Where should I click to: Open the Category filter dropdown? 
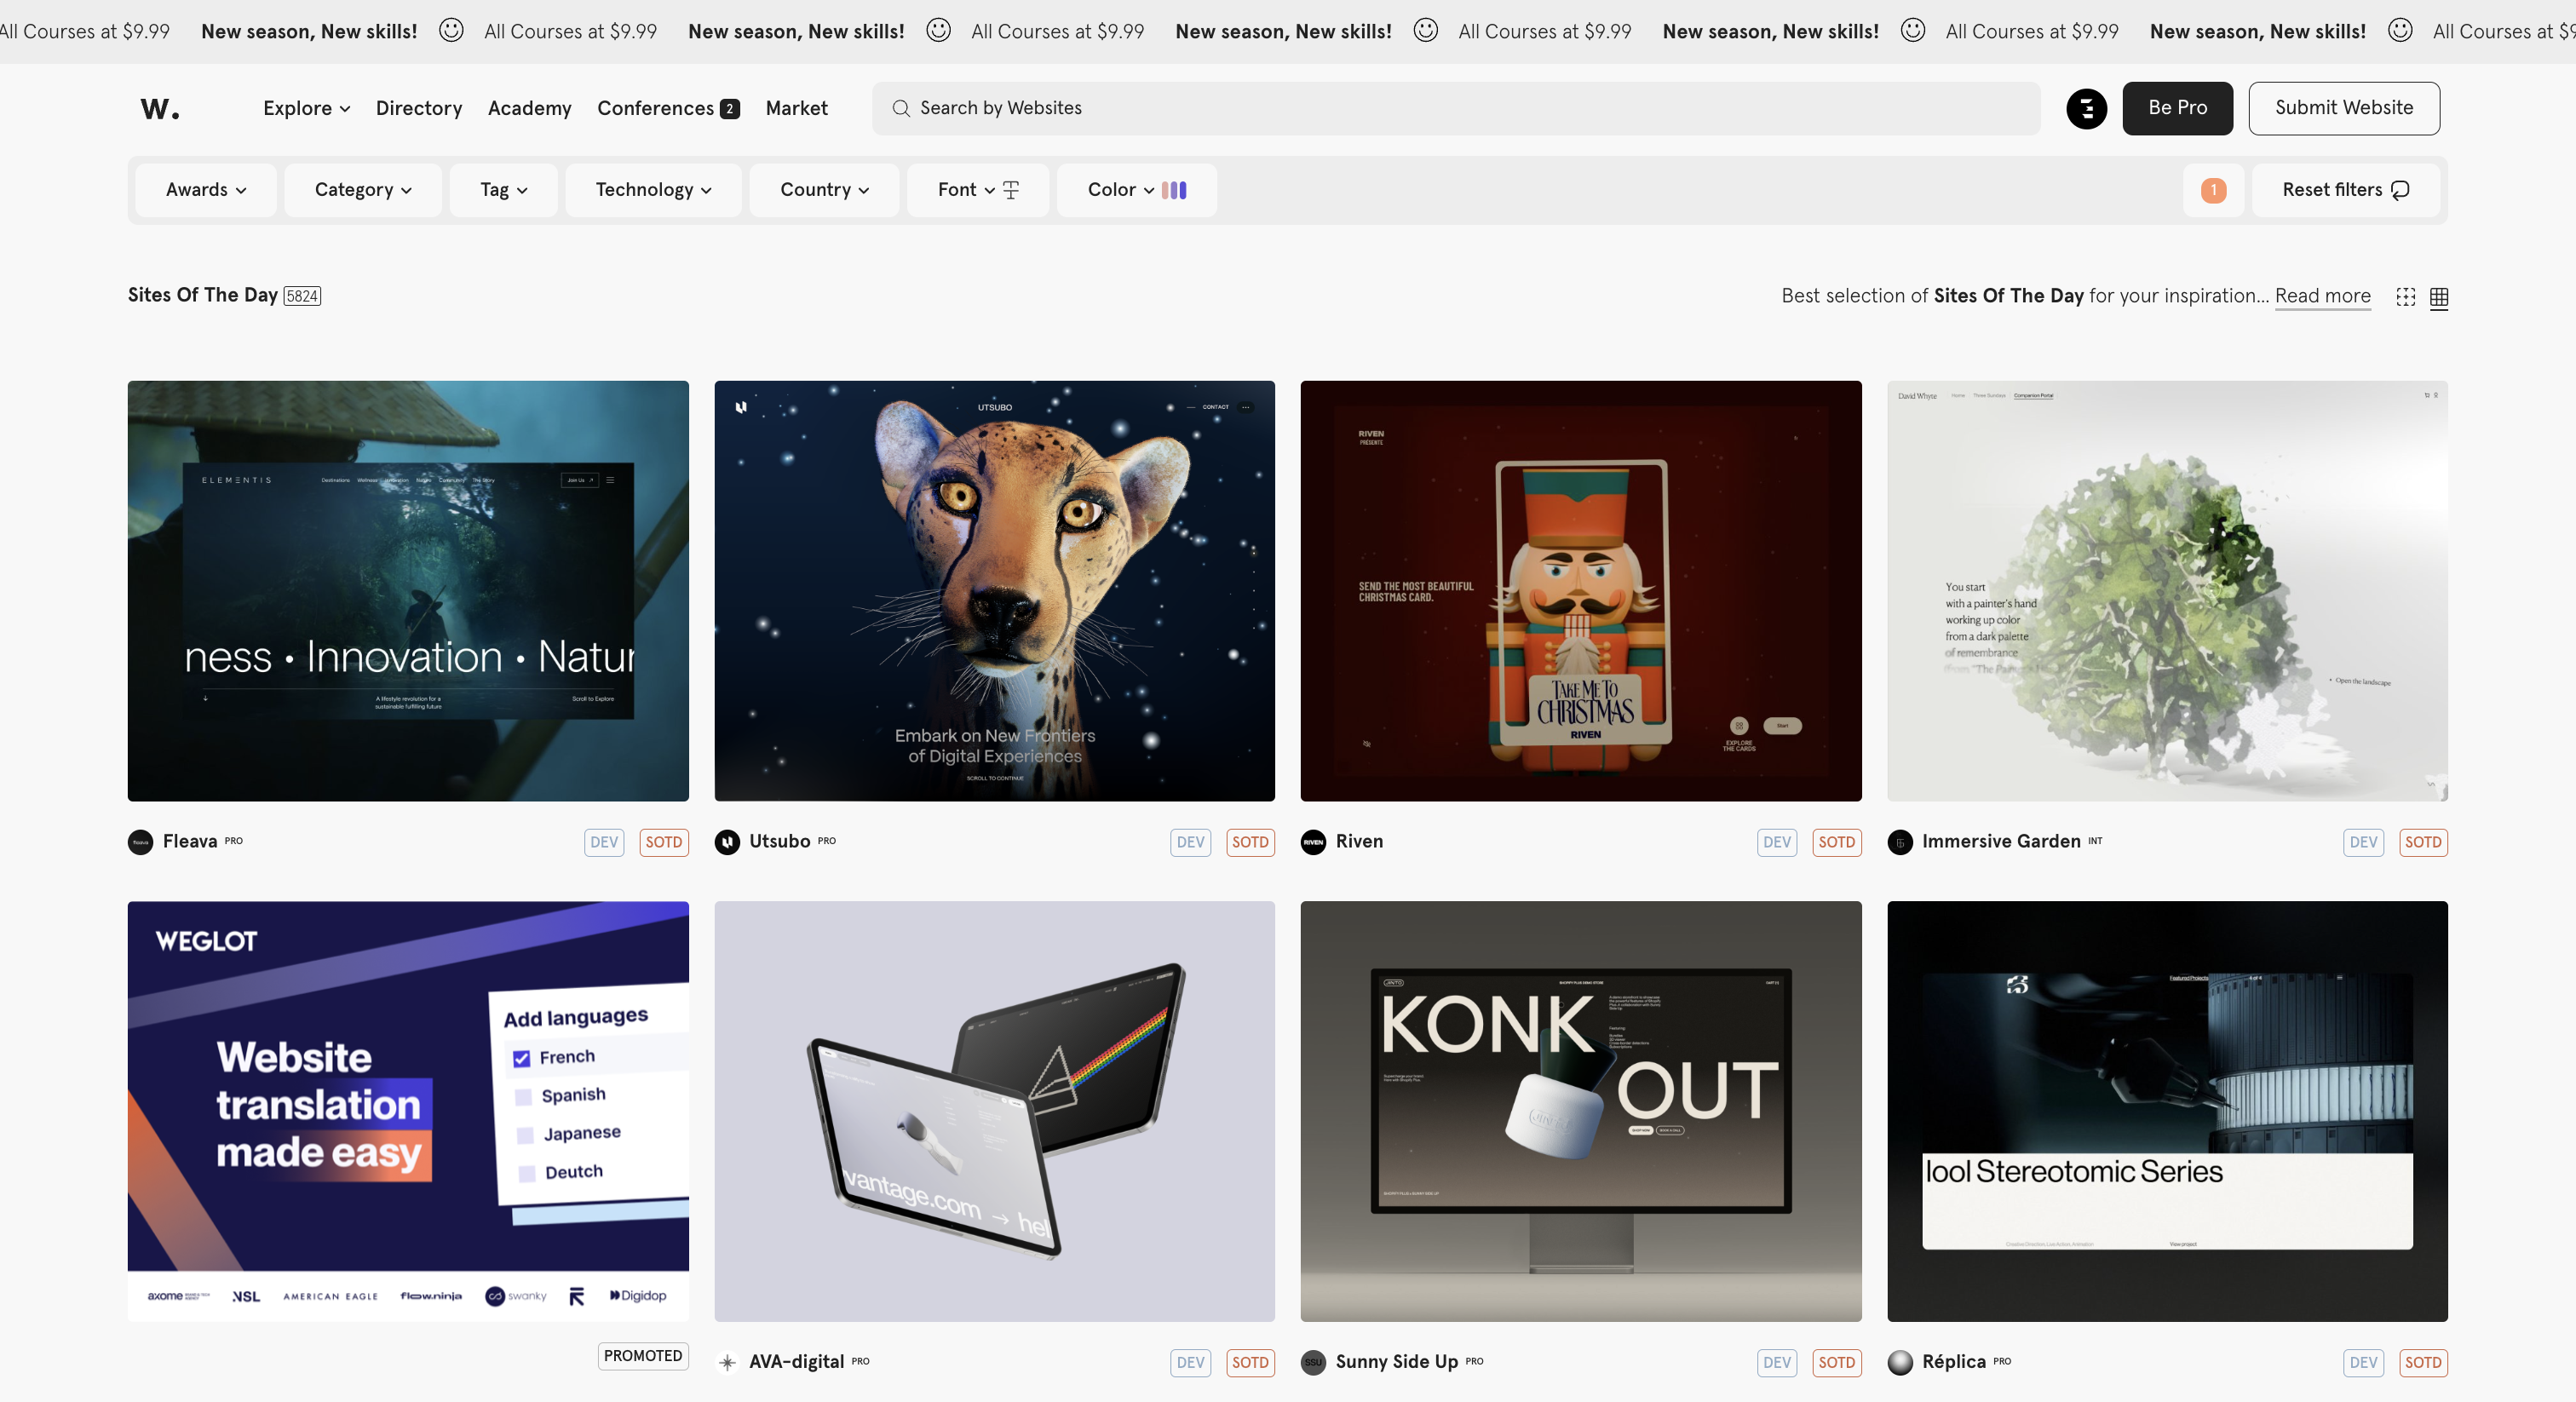363,190
